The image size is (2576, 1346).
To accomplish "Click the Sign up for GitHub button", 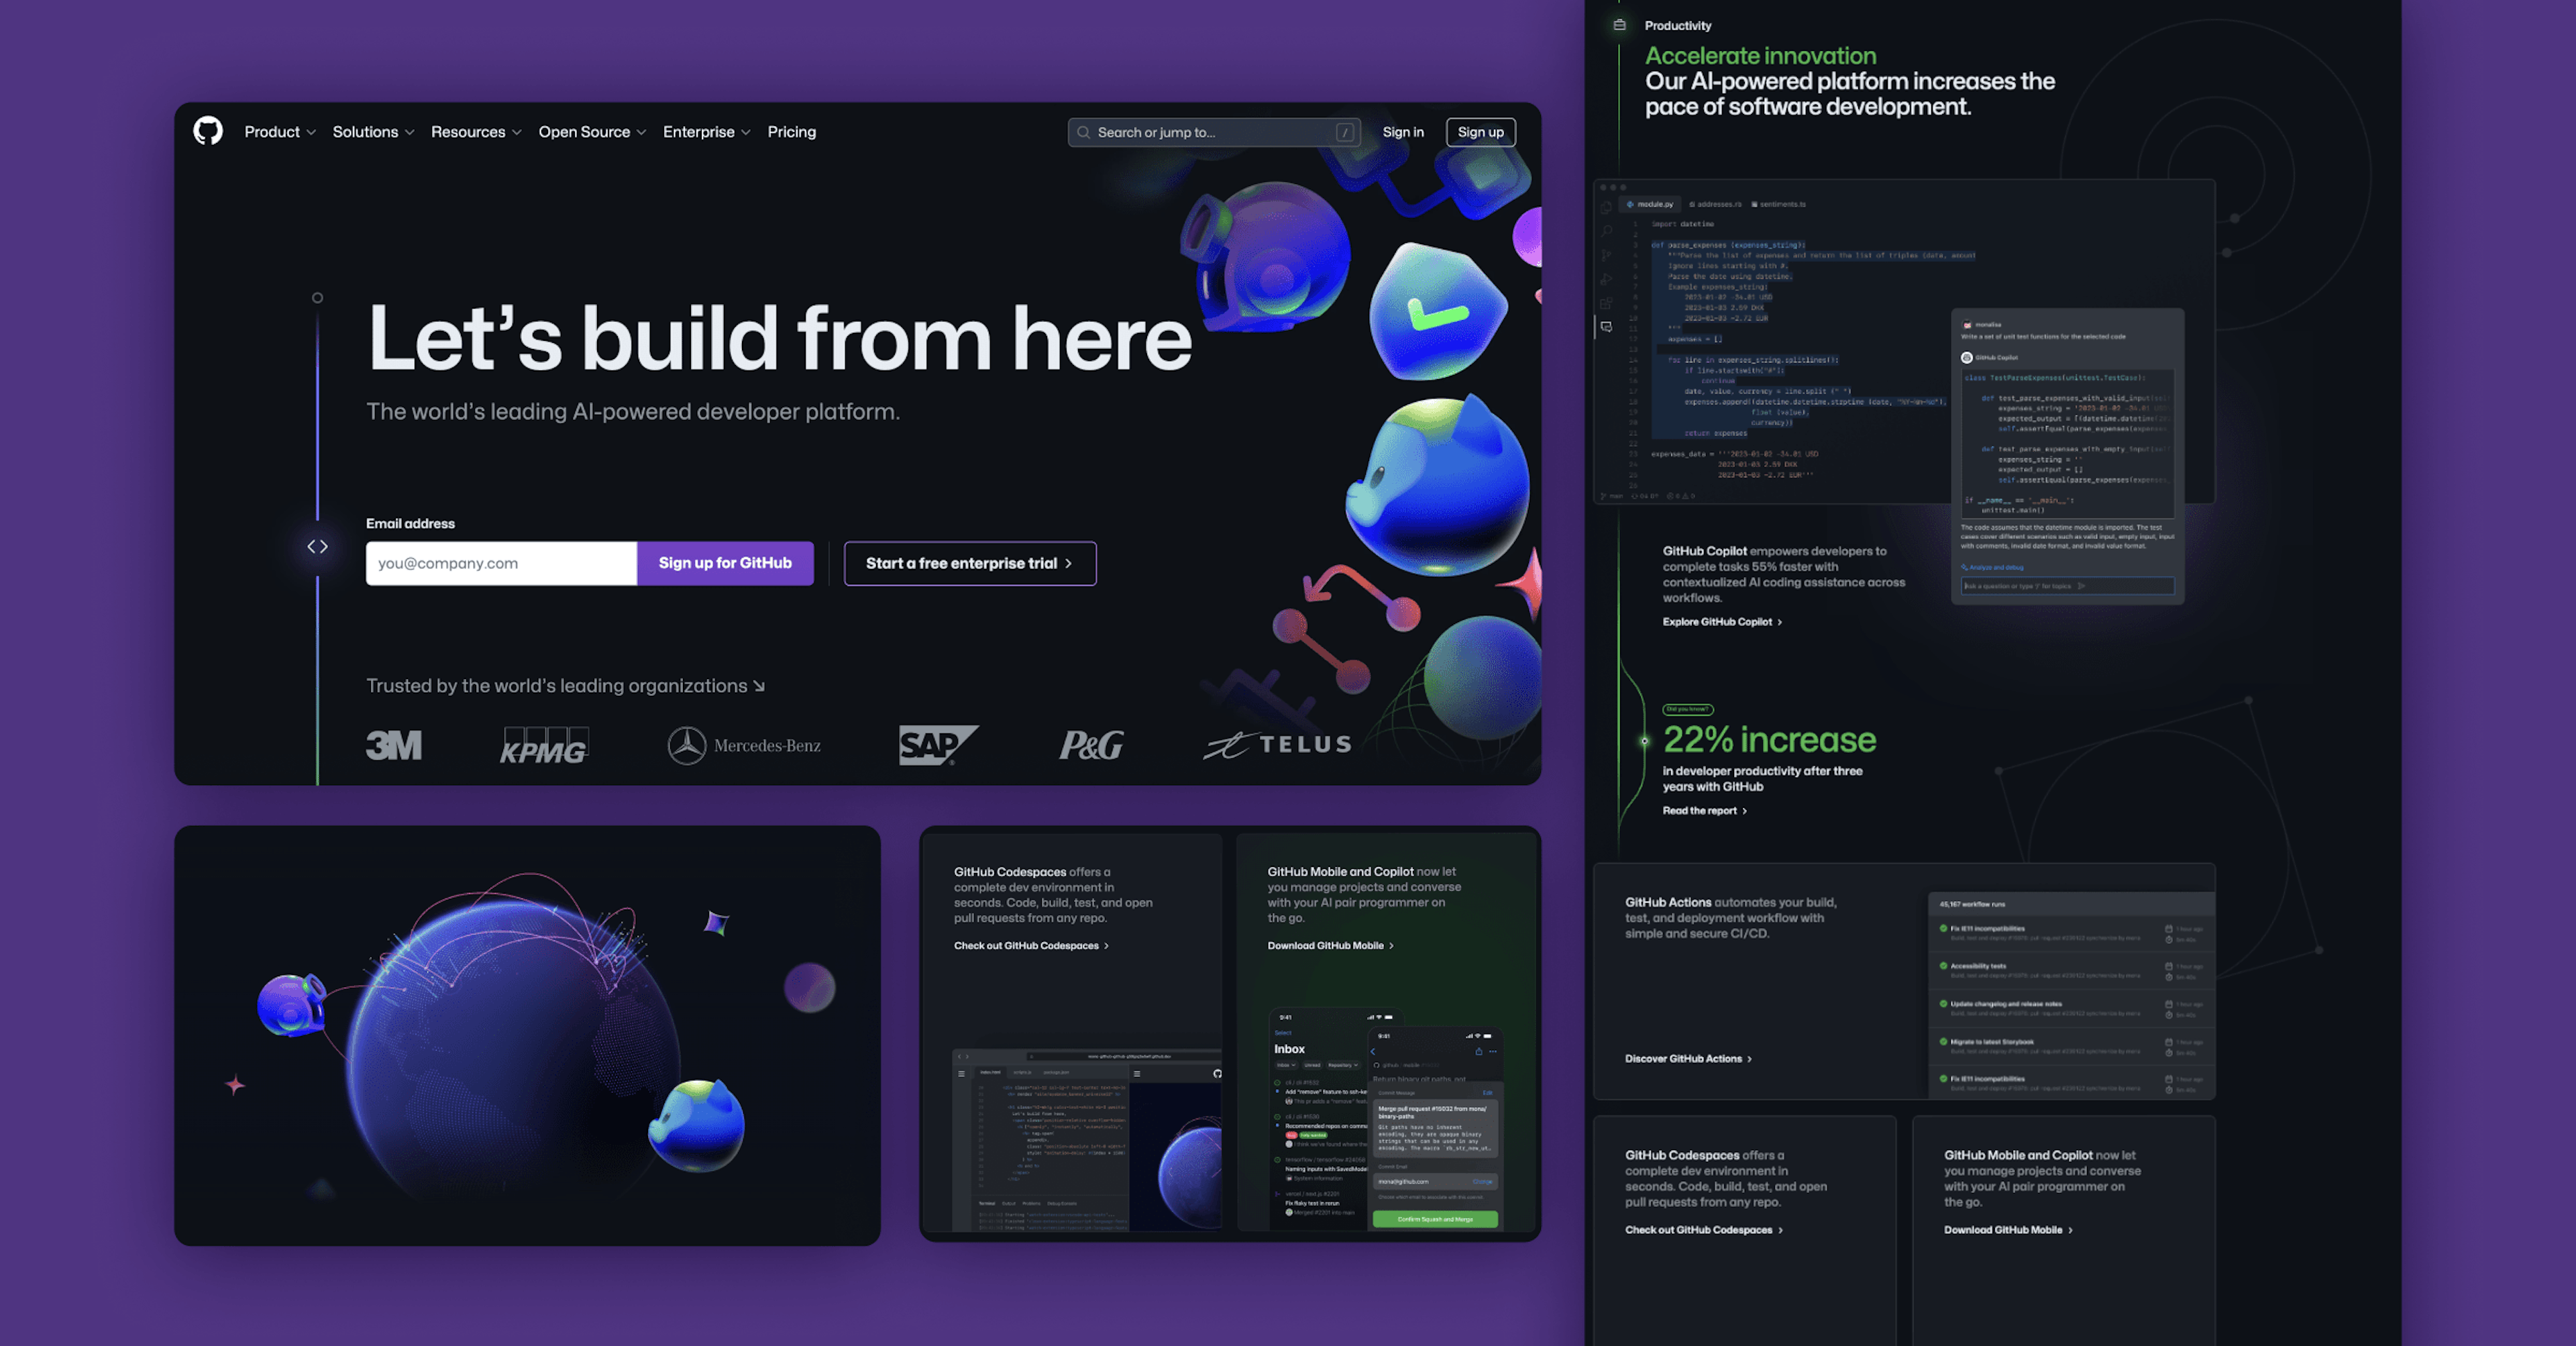I will [x=725, y=563].
